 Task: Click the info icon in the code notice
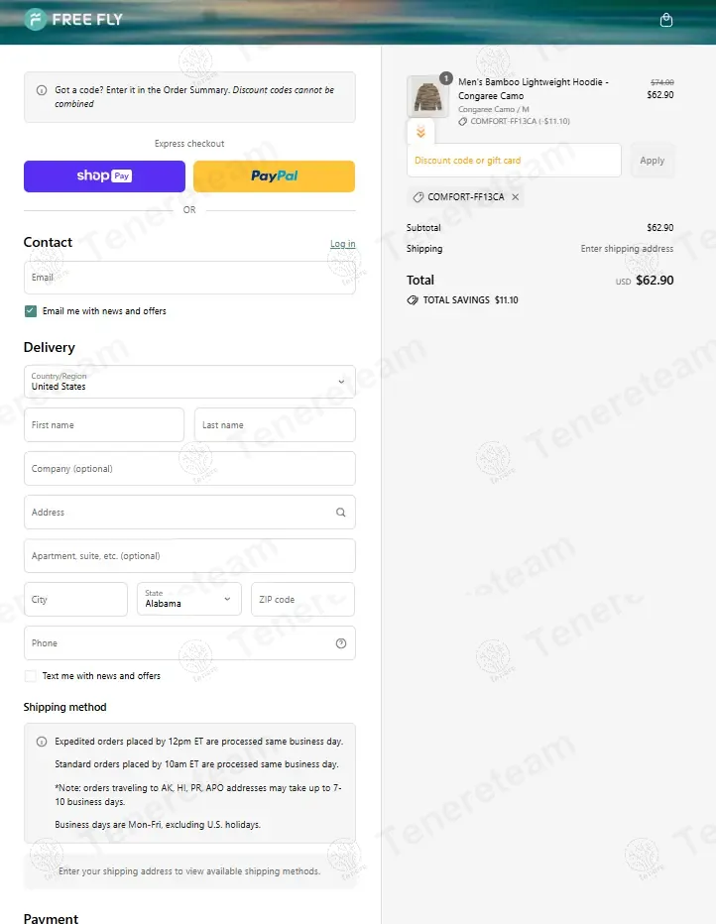click(x=42, y=90)
